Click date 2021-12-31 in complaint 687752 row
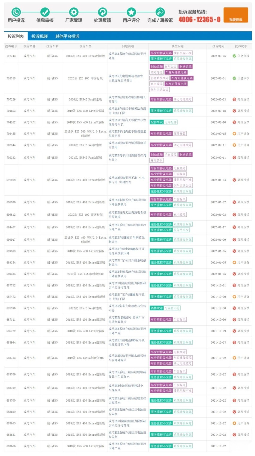Viewport: 255px width, 456px height. pos(218,286)
